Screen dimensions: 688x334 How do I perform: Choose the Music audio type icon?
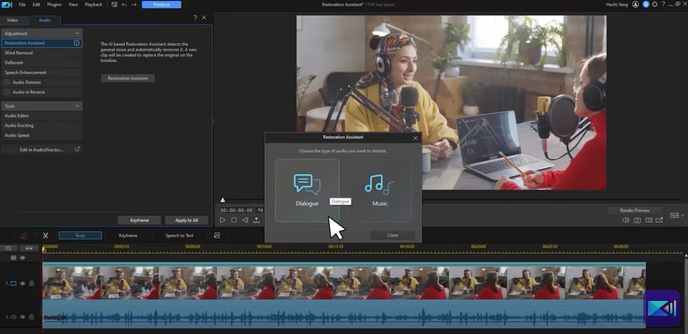click(380, 184)
